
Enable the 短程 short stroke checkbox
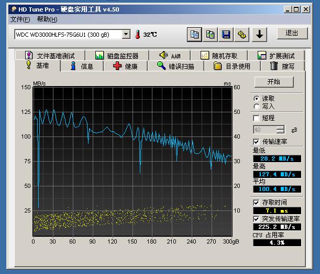pyautogui.click(x=256, y=118)
